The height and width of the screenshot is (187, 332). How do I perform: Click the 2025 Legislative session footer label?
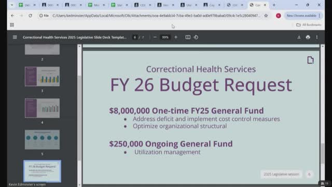point(281,174)
